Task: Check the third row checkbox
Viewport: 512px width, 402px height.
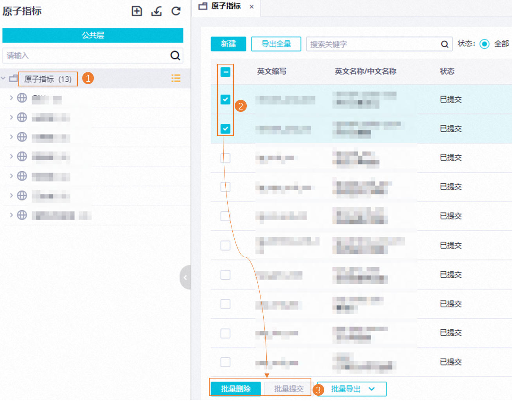Action: coord(225,158)
